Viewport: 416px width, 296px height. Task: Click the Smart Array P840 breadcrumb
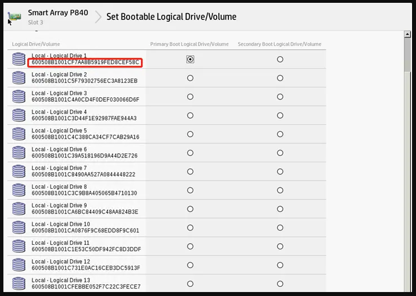(x=58, y=12)
